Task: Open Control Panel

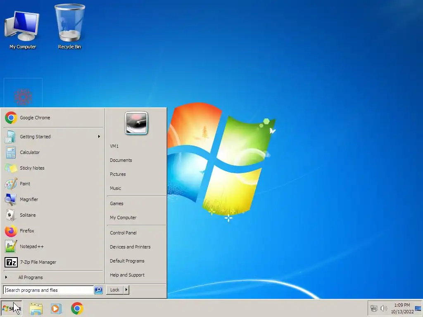Action: pos(136,233)
